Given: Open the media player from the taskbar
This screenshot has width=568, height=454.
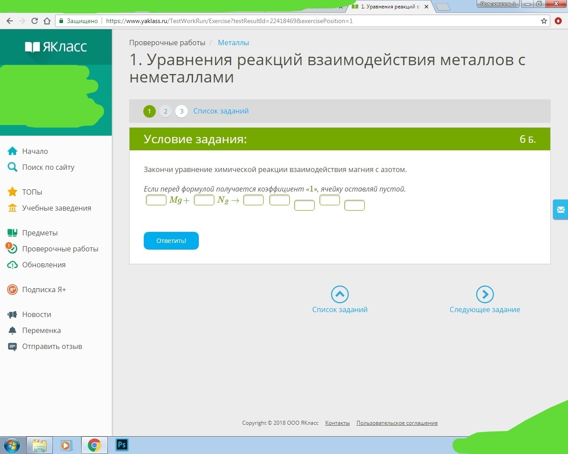Looking at the screenshot, I should pyautogui.click(x=67, y=445).
